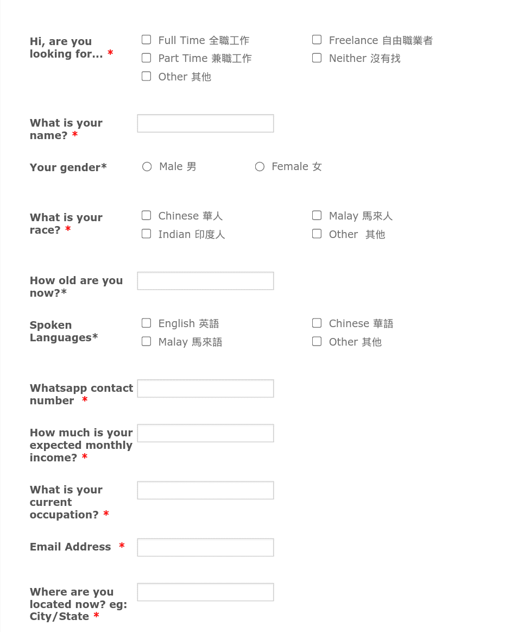Screen dimensions: 505x632
Task: Click the age input field
Action: [x=205, y=281]
